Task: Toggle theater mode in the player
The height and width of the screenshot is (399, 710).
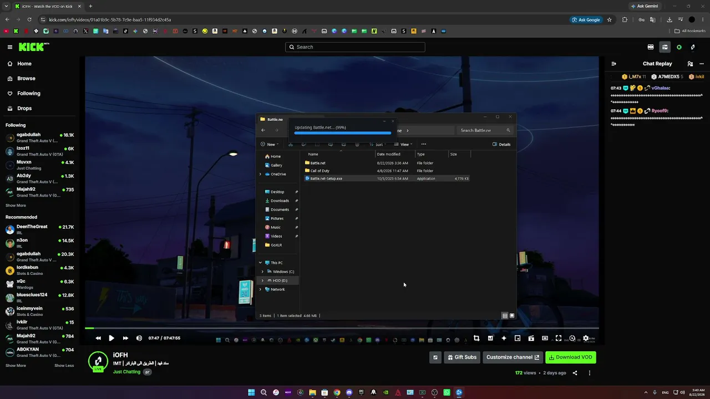Action: pyautogui.click(x=545, y=338)
